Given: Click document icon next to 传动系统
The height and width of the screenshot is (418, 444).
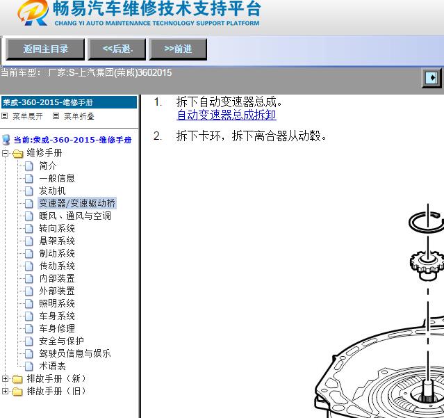Looking at the screenshot, I should click(29, 266).
